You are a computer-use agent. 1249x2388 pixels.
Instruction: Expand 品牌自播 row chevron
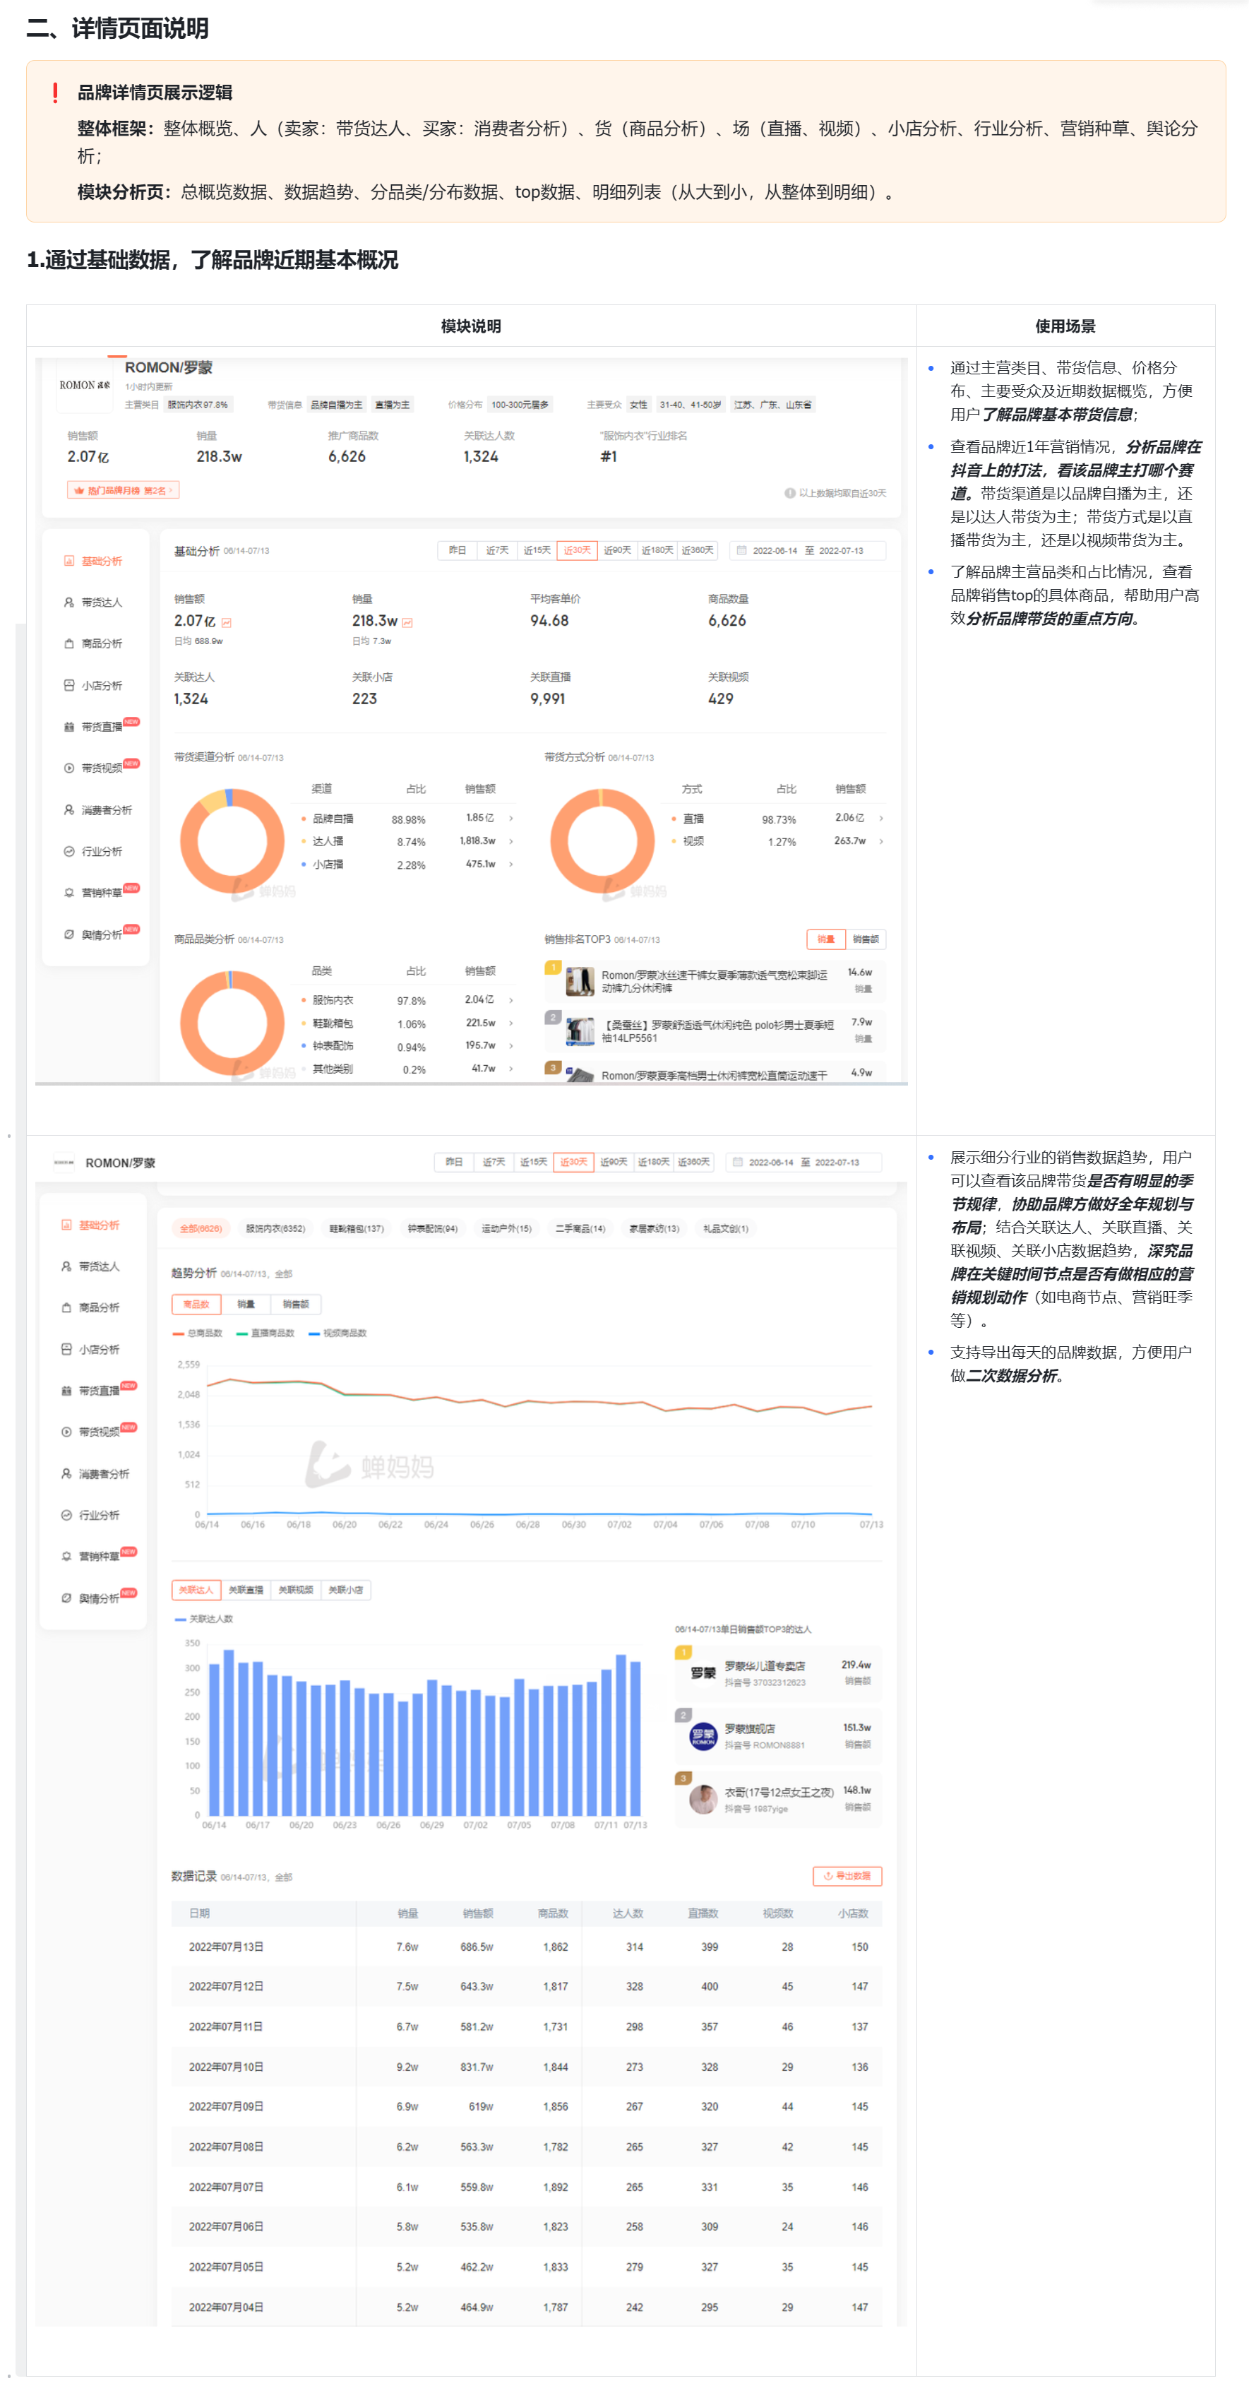tap(510, 818)
